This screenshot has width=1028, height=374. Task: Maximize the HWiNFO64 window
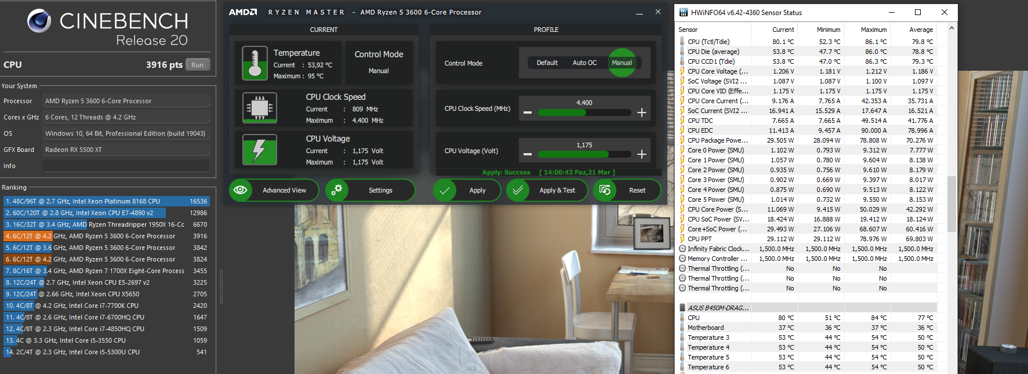click(918, 12)
